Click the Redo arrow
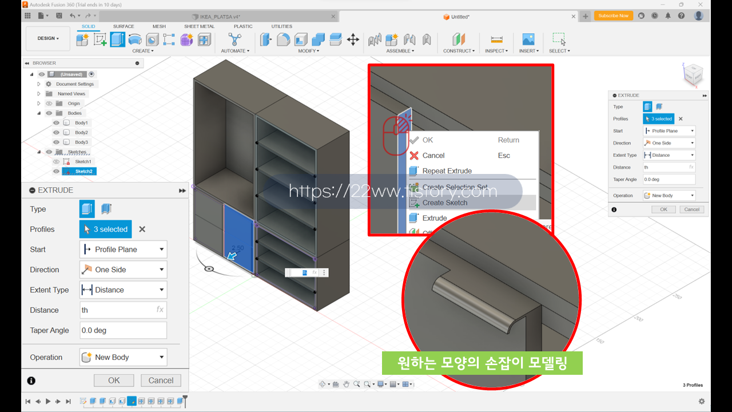Image resolution: width=732 pixels, height=412 pixels. point(87,16)
